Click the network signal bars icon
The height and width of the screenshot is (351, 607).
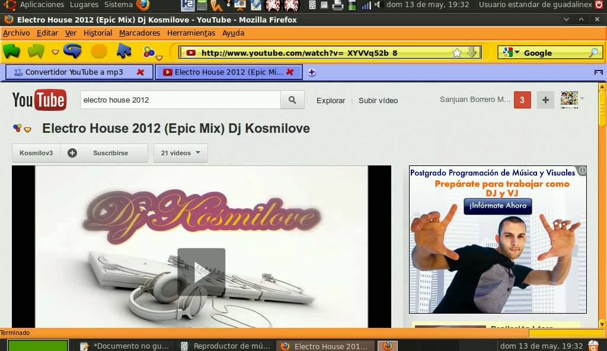coord(366,5)
